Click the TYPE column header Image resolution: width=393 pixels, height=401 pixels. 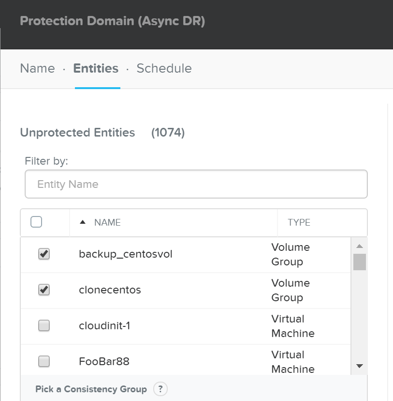tap(300, 222)
